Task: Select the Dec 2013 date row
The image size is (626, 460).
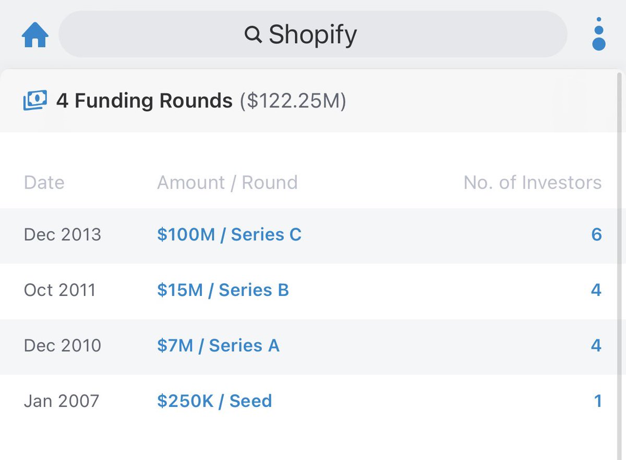Action: 63,234
